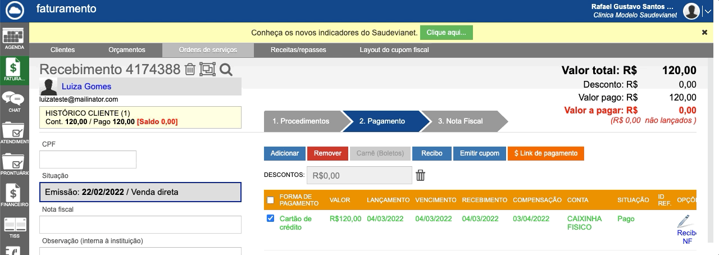
Task: Click the Compensação column header
Action: coord(537,200)
